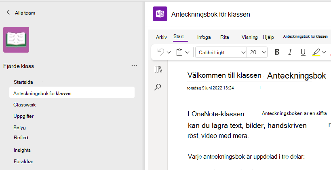Toggle italic formatting
The image size is (331, 170).
290,52
